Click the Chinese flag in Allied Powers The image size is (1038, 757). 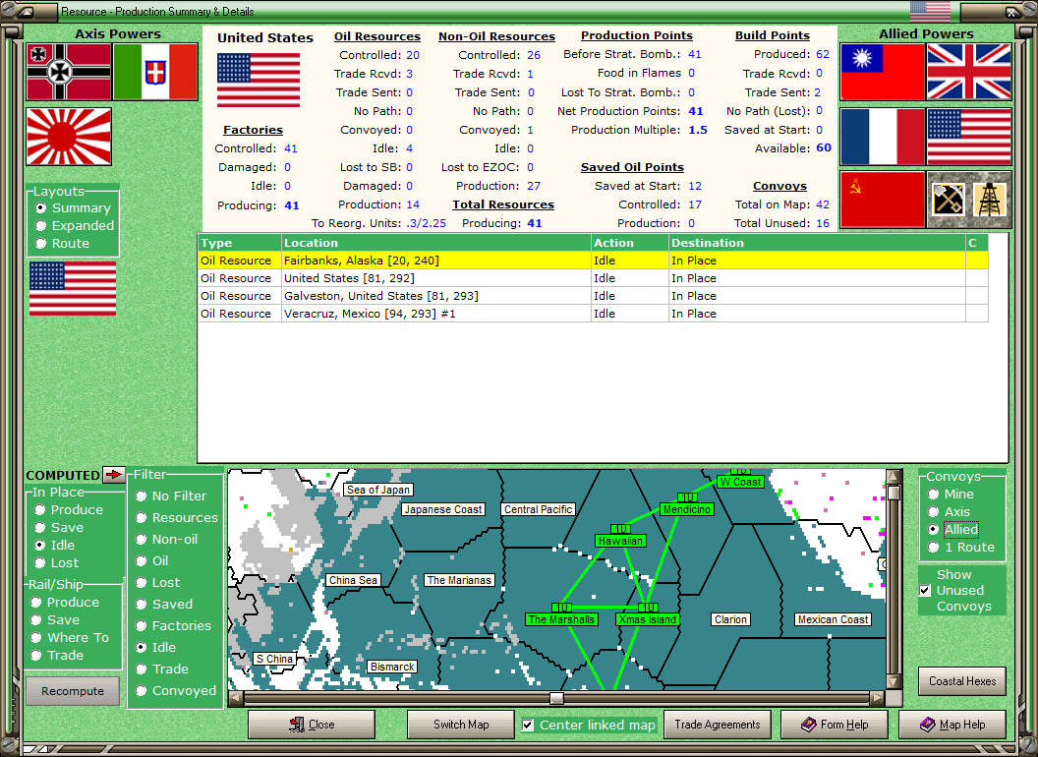883,74
